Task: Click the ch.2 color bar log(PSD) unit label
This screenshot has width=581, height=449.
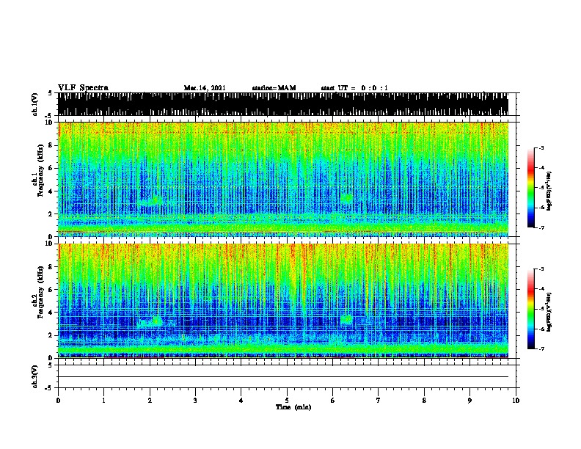Action: [549, 312]
